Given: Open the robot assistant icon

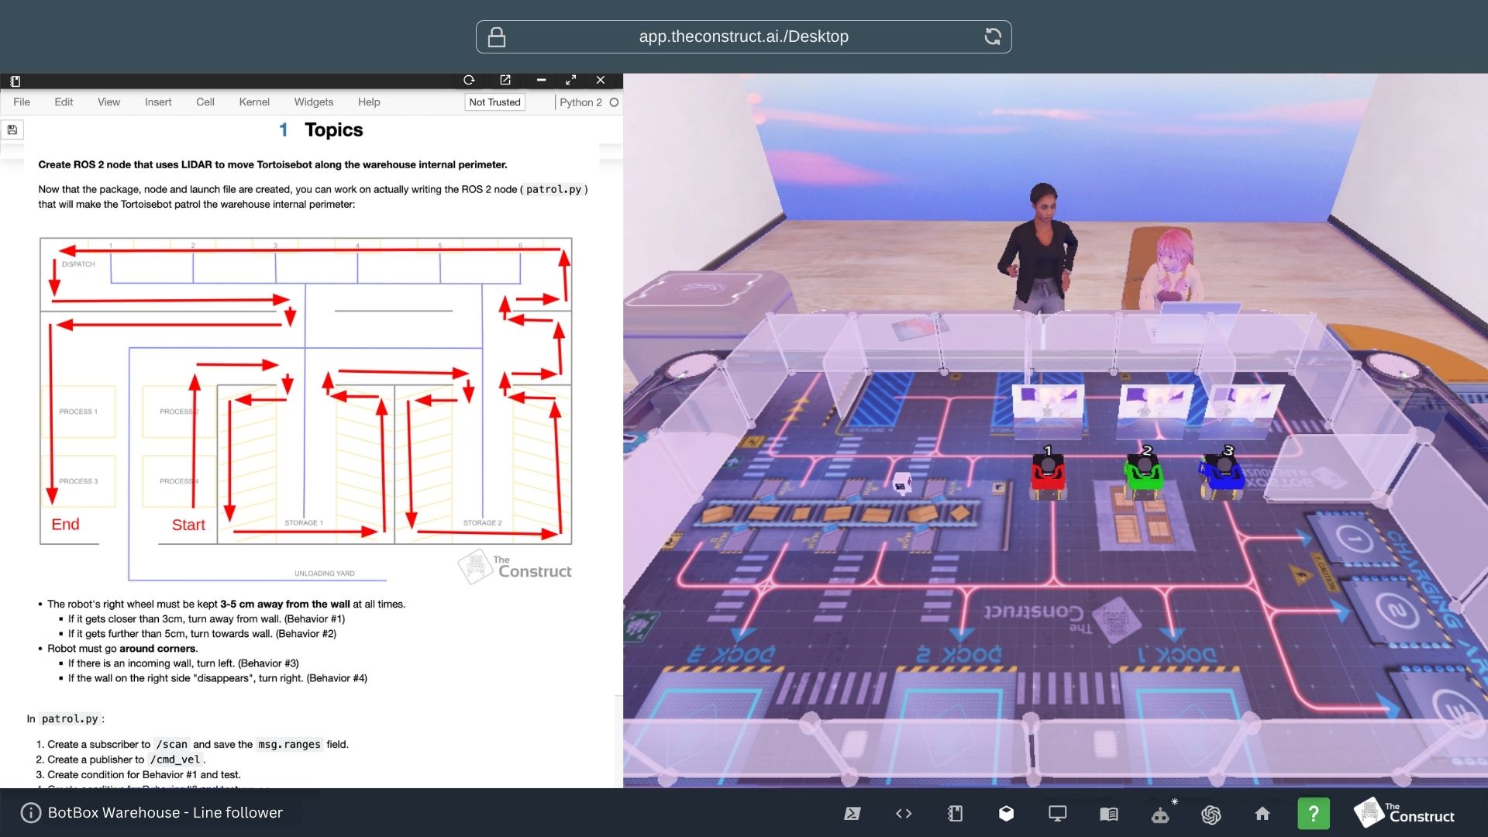Looking at the screenshot, I should 1160,814.
